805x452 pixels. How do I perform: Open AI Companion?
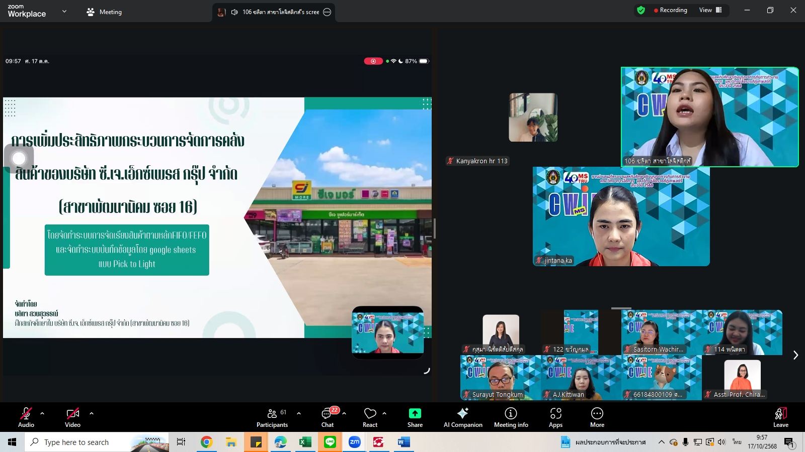tap(462, 417)
